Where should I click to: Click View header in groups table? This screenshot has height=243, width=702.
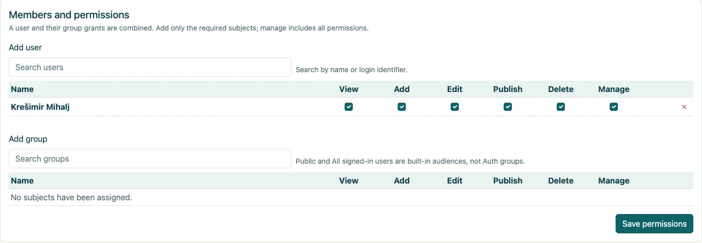[x=349, y=180]
